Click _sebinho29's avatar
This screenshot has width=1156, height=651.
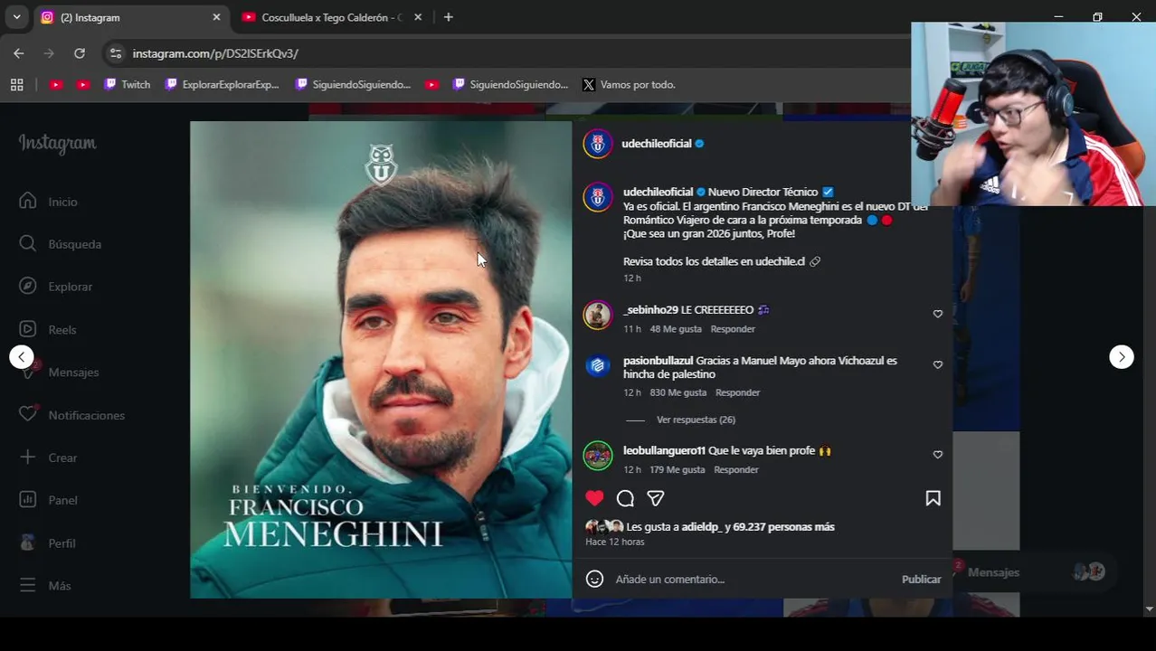(598, 315)
